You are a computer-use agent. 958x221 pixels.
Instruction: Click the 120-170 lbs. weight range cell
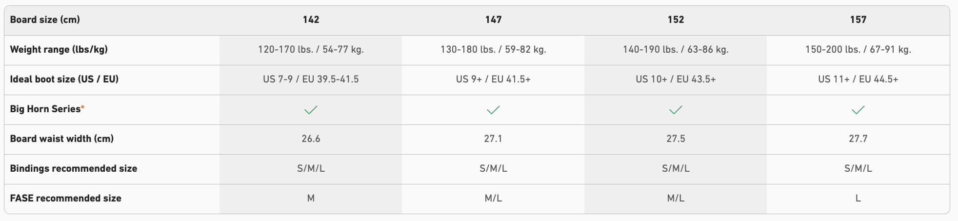[311, 50]
